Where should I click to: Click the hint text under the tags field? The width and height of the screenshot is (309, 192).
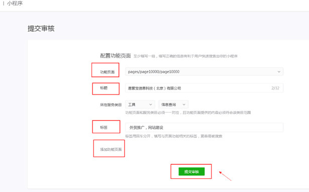pos(174,136)
